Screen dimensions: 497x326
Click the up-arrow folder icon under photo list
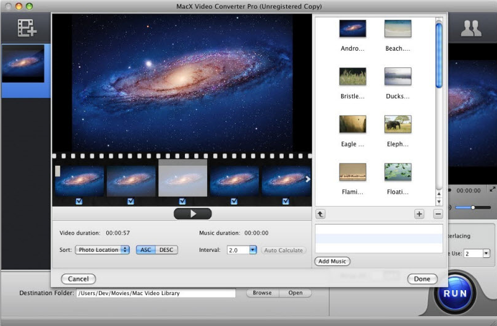pyautogui.click(x=320, y=214)
